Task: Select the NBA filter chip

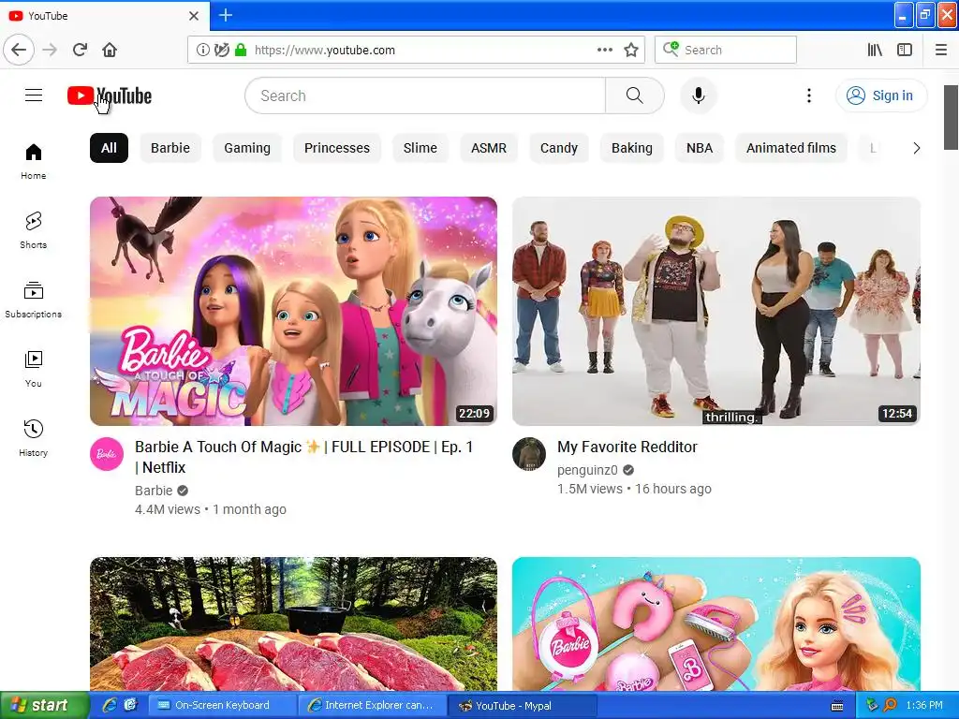Action: pyautogui.click(x=700, y=148)
